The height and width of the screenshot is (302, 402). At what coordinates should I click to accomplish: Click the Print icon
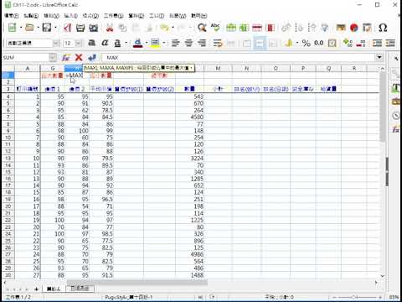pyautogui.click(x=80, y=28)
